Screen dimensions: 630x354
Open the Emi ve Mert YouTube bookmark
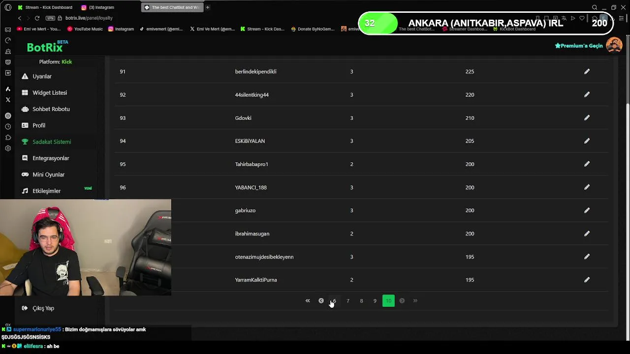[39, 29]
